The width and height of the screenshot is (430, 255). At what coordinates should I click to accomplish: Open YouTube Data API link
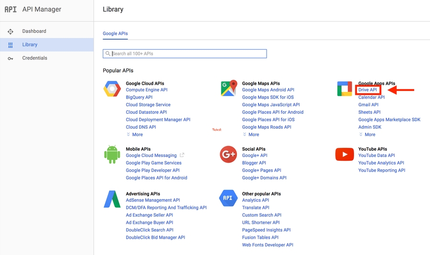pyautogui.click(x=376, y=155)
